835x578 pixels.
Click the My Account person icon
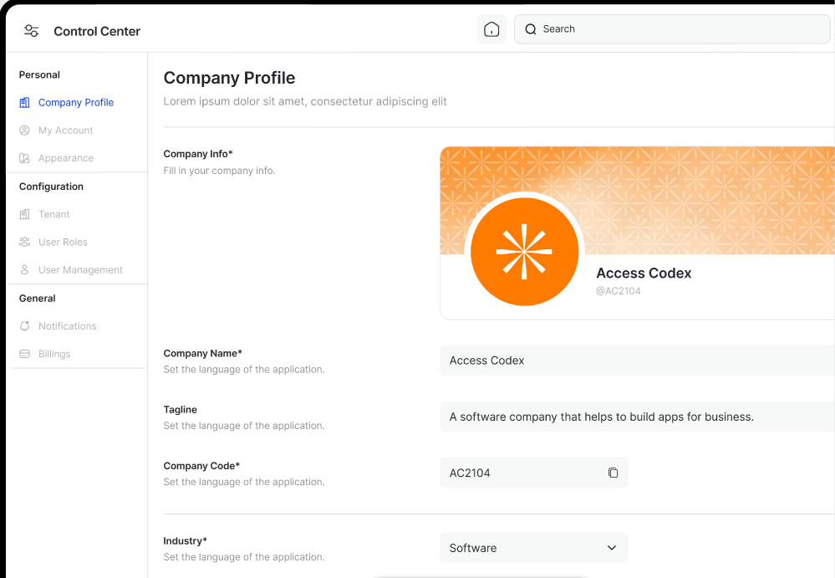click(25, 130)
